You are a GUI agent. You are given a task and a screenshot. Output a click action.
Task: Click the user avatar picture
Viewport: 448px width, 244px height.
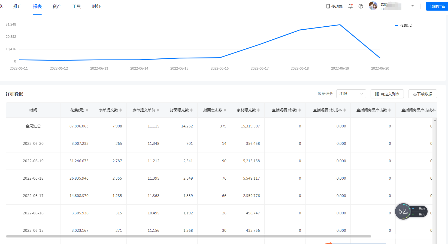pos(373,6)
